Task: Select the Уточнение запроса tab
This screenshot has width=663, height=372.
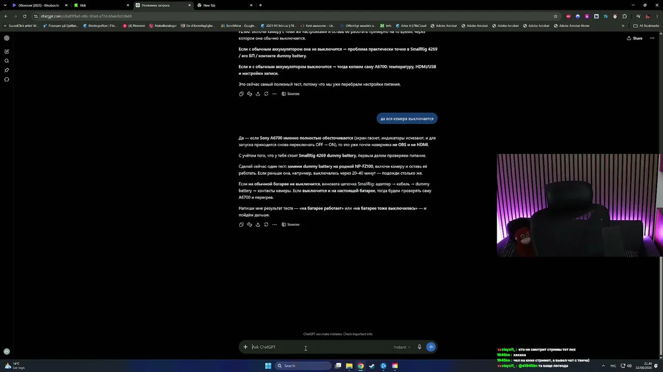Action: coord(163,5)
